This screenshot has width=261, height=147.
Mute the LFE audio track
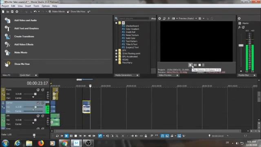tap(38, 116)
